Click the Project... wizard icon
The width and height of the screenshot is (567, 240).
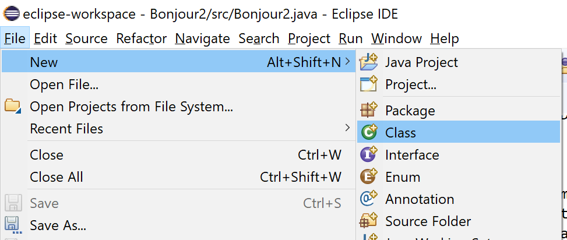click(369, 84)
